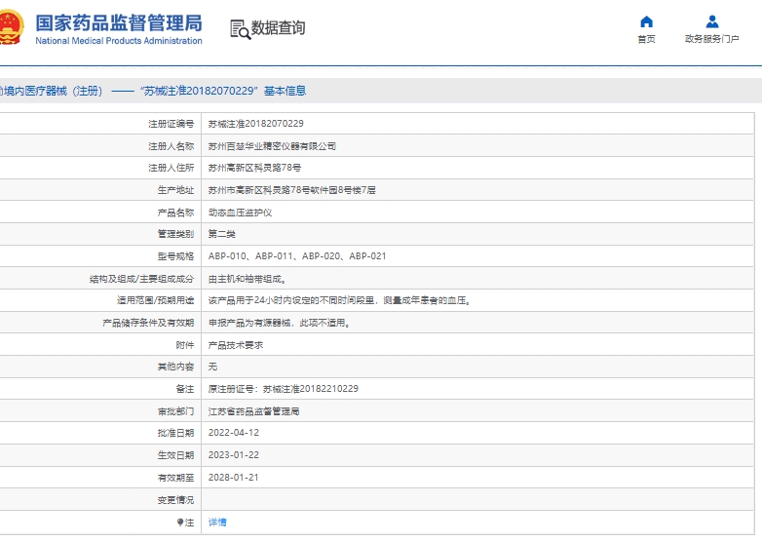Click the 数据查询 title text
This screenshot has height=543, width=762.
pyautogui.click(x=278, y=27)
